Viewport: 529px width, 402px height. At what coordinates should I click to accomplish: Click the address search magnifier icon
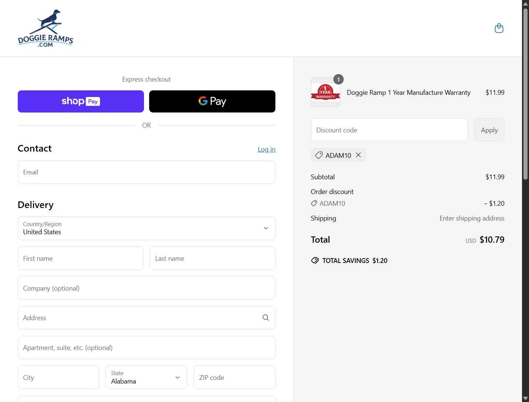point(265,318)
